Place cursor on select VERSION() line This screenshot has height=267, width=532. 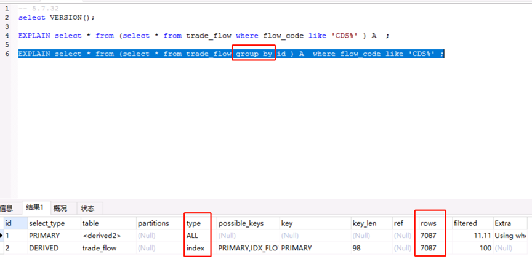pyautogui.click(x=57, y=18)
